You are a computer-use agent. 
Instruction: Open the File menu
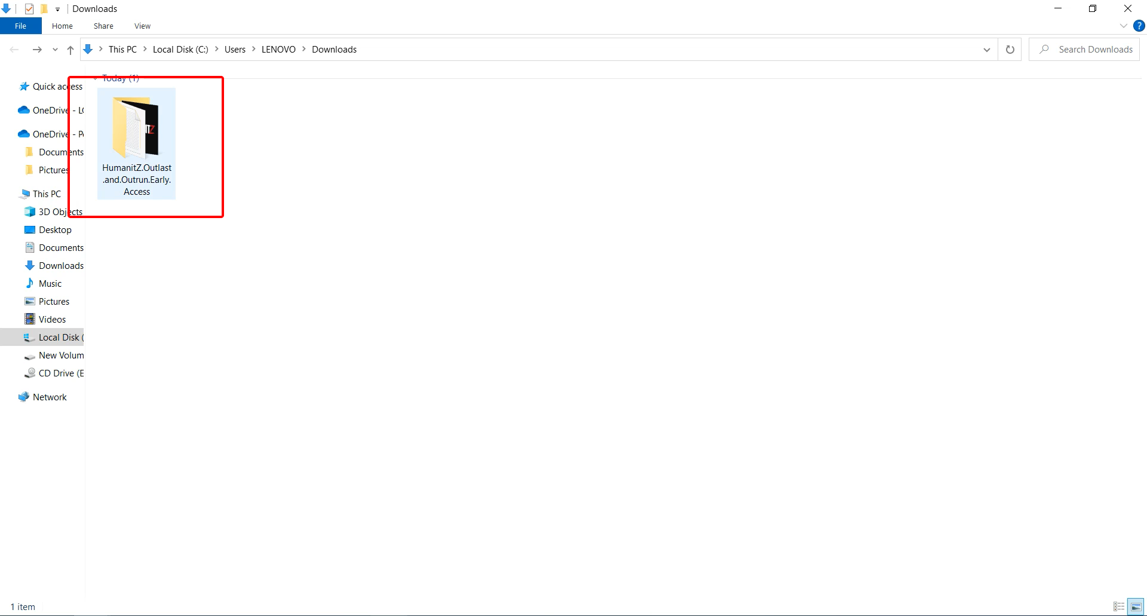pyautogui.click(x=20, y=26)
